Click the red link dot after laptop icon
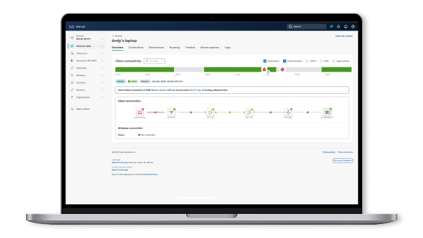The image size is (423, 238). [156, 112]
